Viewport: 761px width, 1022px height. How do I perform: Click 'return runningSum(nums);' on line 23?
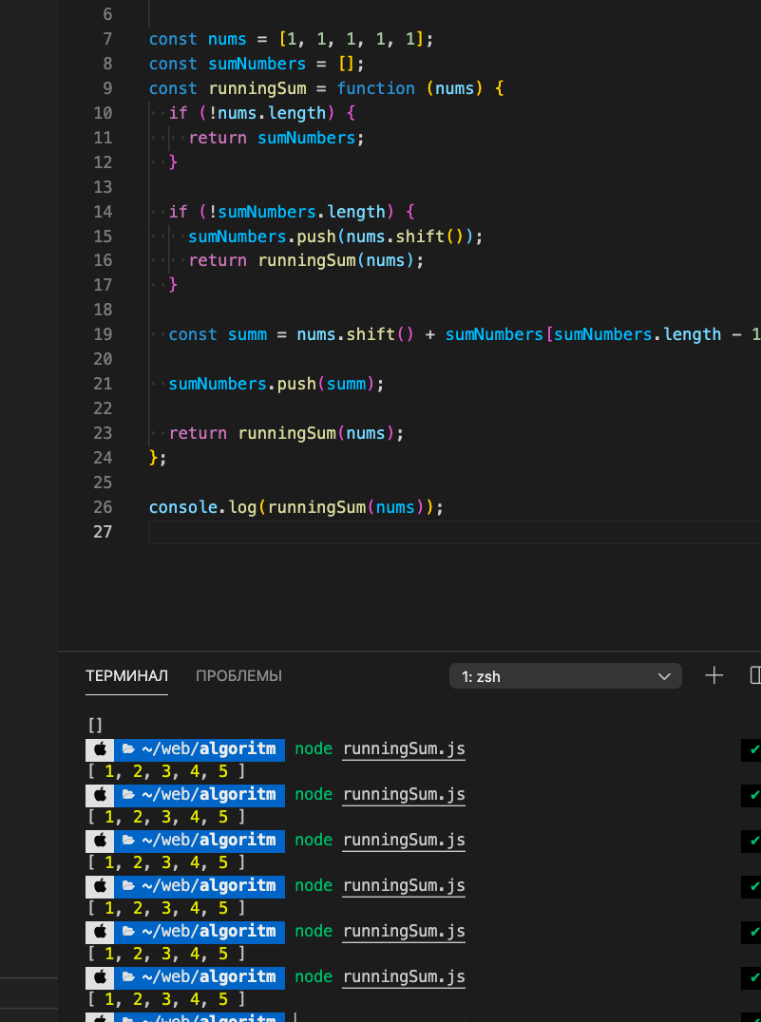pyautogui.click(x=286, y=433)
